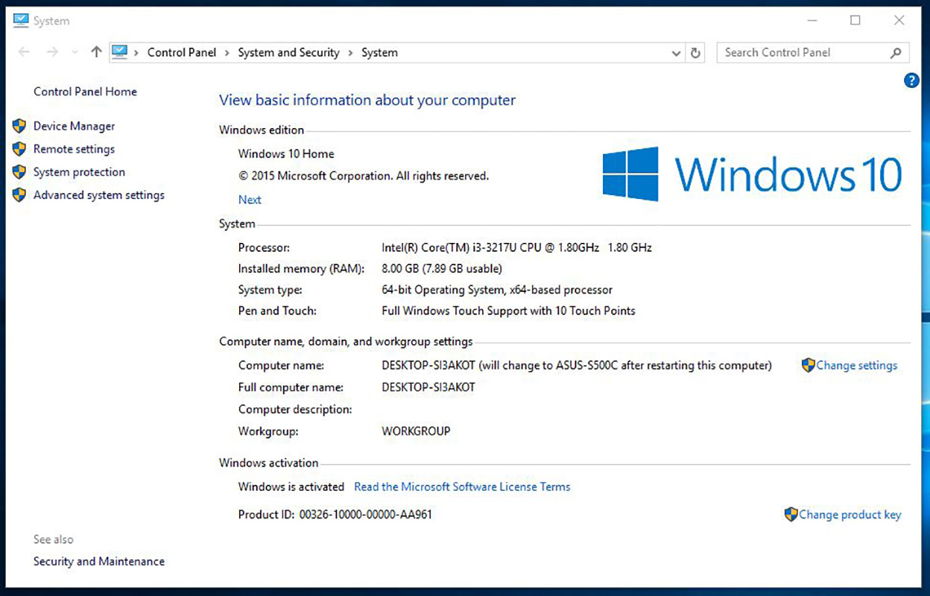Click Change settings for computer name
This screenshot has height=596, width=930.
coord(856,366)
